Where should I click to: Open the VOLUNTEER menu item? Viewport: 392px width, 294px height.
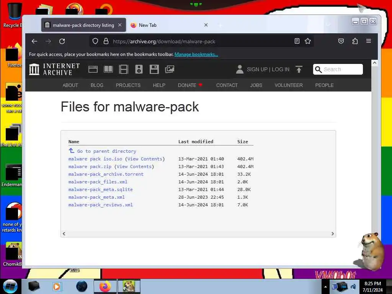click(289, 85)
